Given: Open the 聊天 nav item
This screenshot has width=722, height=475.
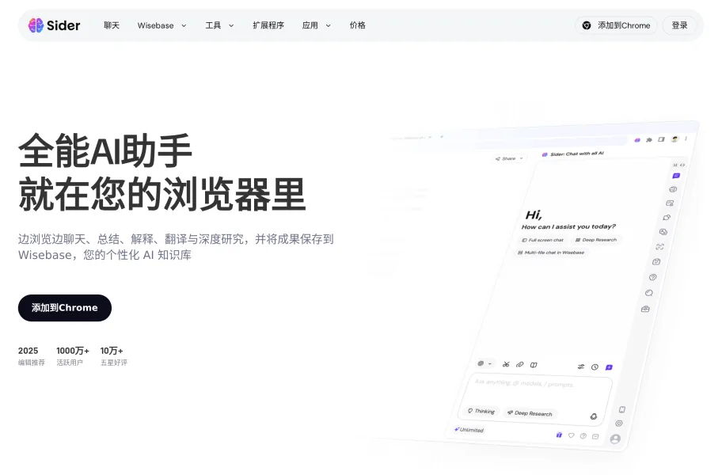Looking at the screenshot, I should (112, 25).
